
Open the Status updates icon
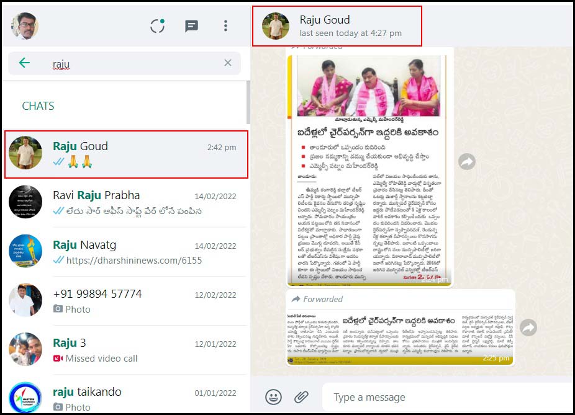(157, 26)
